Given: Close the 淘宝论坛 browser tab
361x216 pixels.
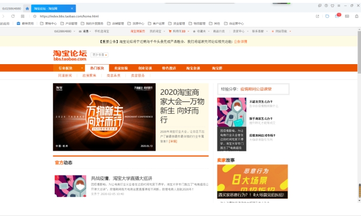Looking at the screenshot, I should click(x=72, y=8).
